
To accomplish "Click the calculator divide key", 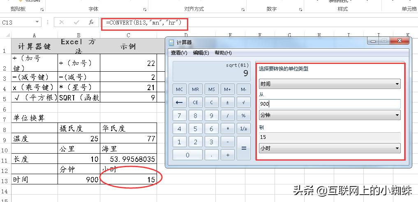I will click(x=227, y=116).
